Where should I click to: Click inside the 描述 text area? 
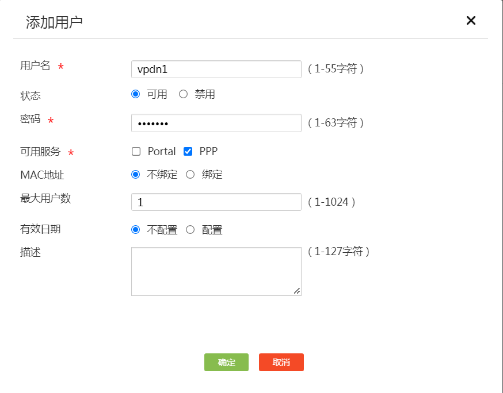click(x=216, y=271)
